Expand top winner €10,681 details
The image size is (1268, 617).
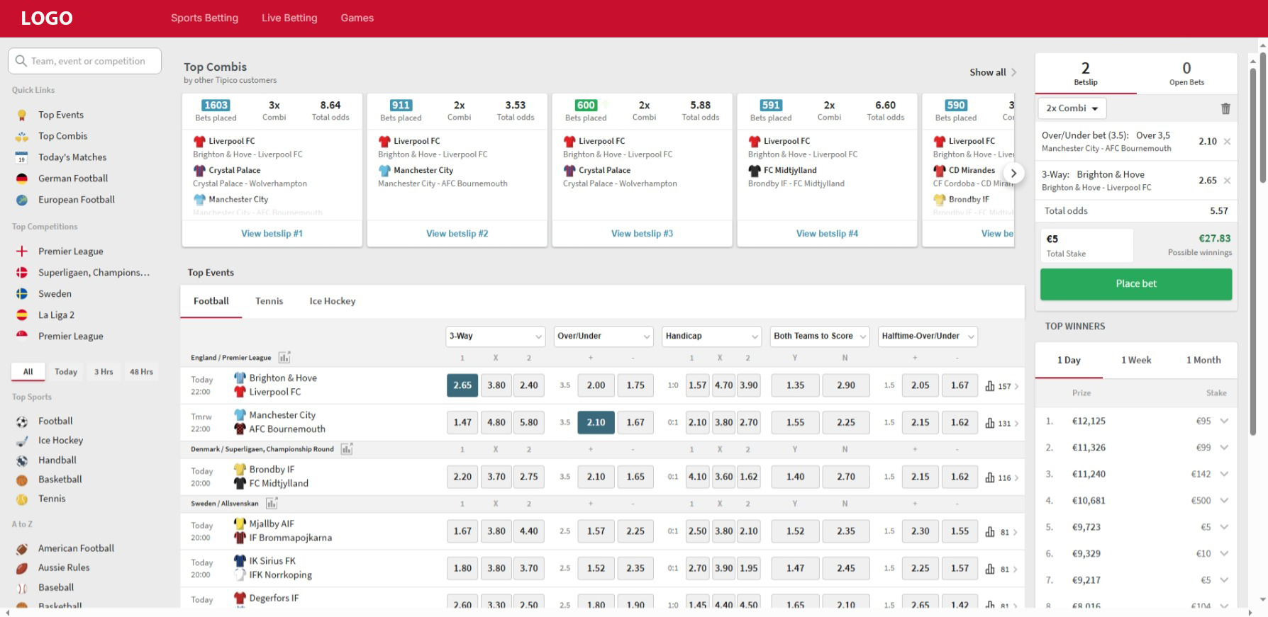pyautogui.click(x=1224, y=501)
